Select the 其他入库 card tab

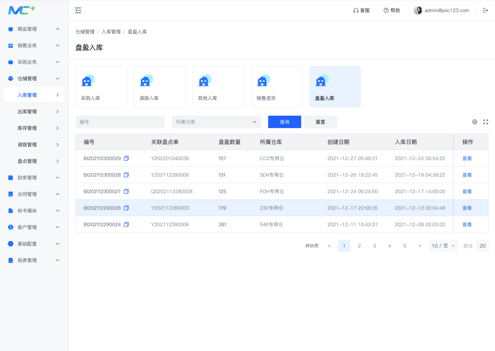click(218, 87)
